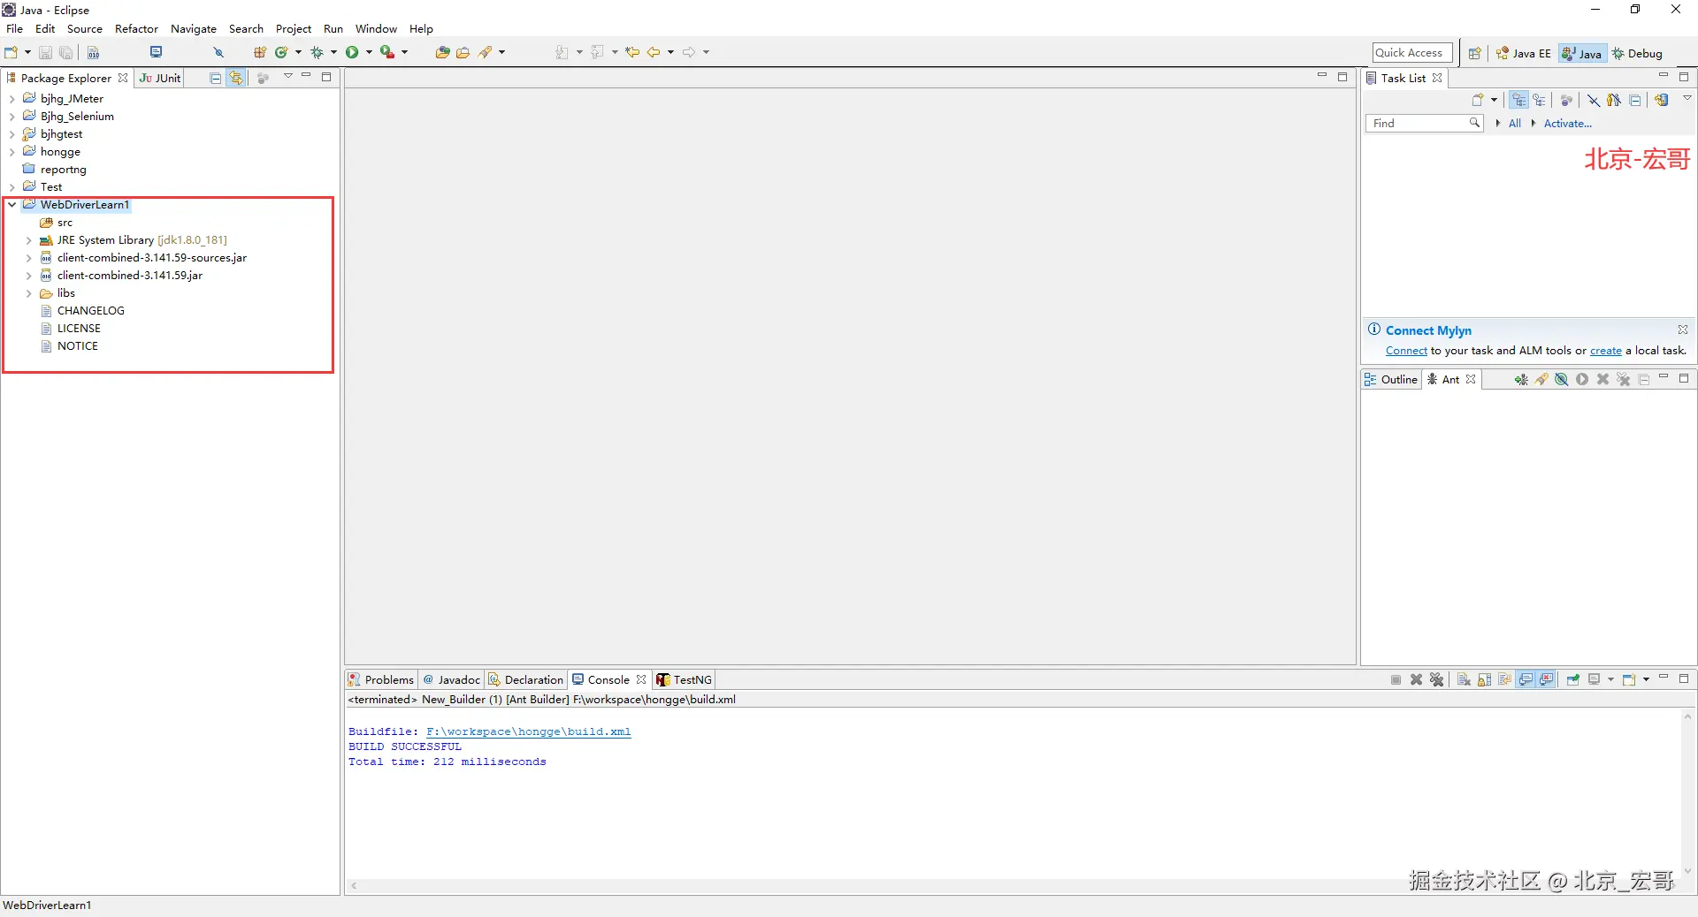Click Collapse All in Package Explorer
Screen dimensions: 1698x917
[215, 78]
